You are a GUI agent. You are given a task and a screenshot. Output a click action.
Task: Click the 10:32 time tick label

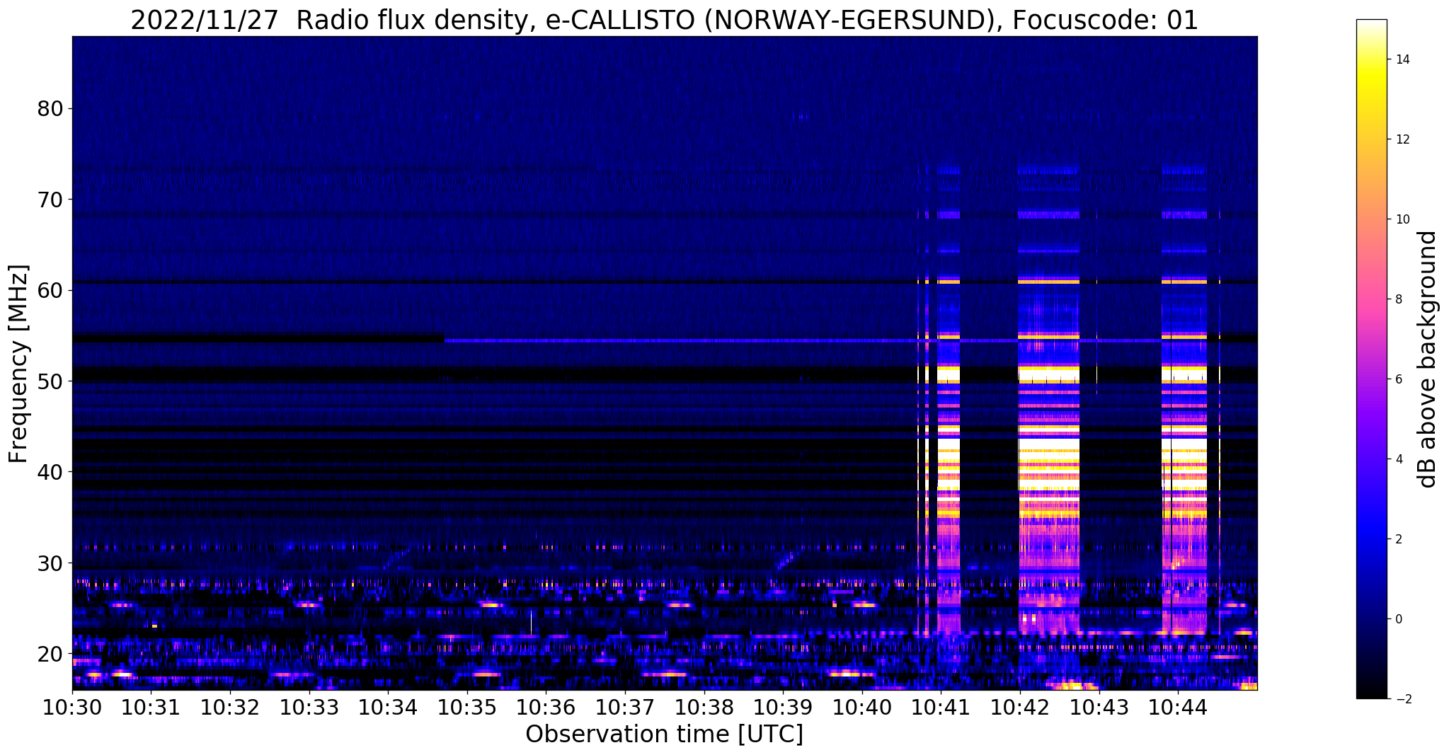230,708
